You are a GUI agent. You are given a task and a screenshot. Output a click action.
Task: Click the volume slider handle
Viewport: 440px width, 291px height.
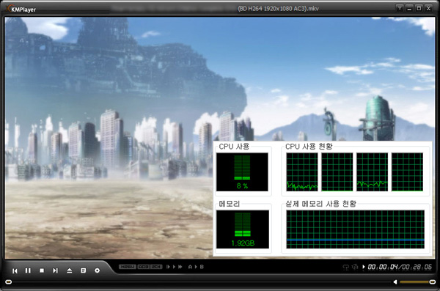433,281
